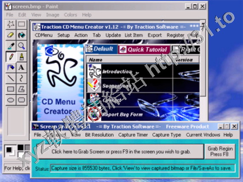Viewport: 243px width, 182px height.
Task: Select the Rectangle shape tool
Action: pos(11,89)
